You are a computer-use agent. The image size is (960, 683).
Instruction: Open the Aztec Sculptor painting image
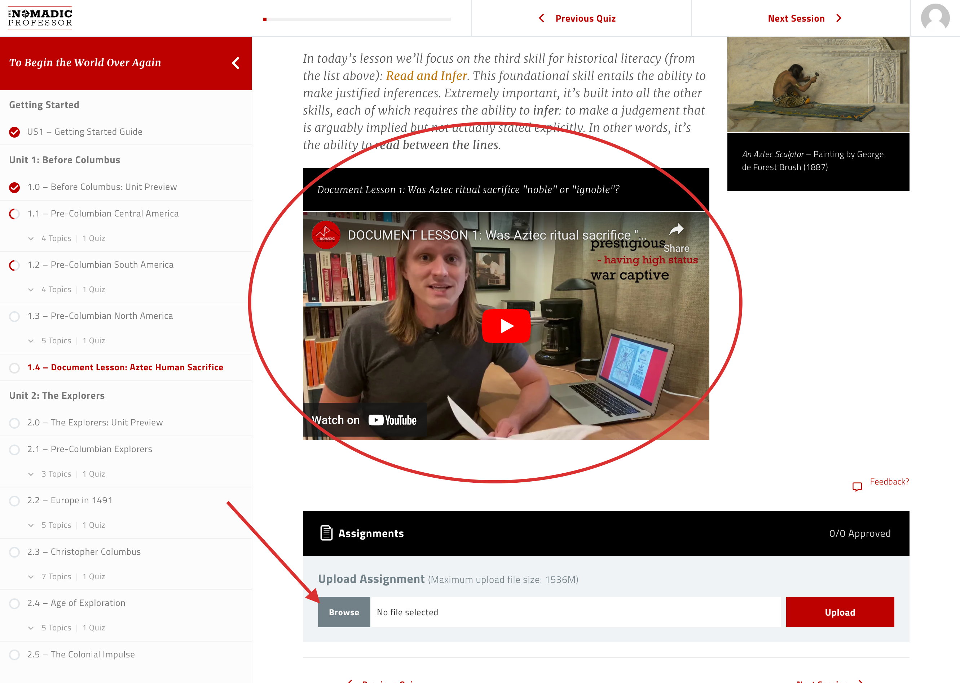tap(818, 84)
